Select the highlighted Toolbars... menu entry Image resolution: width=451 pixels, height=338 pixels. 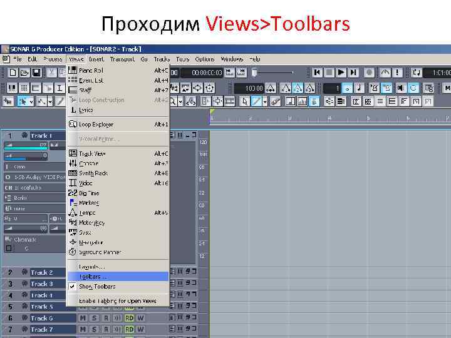(x=118, y=277)
